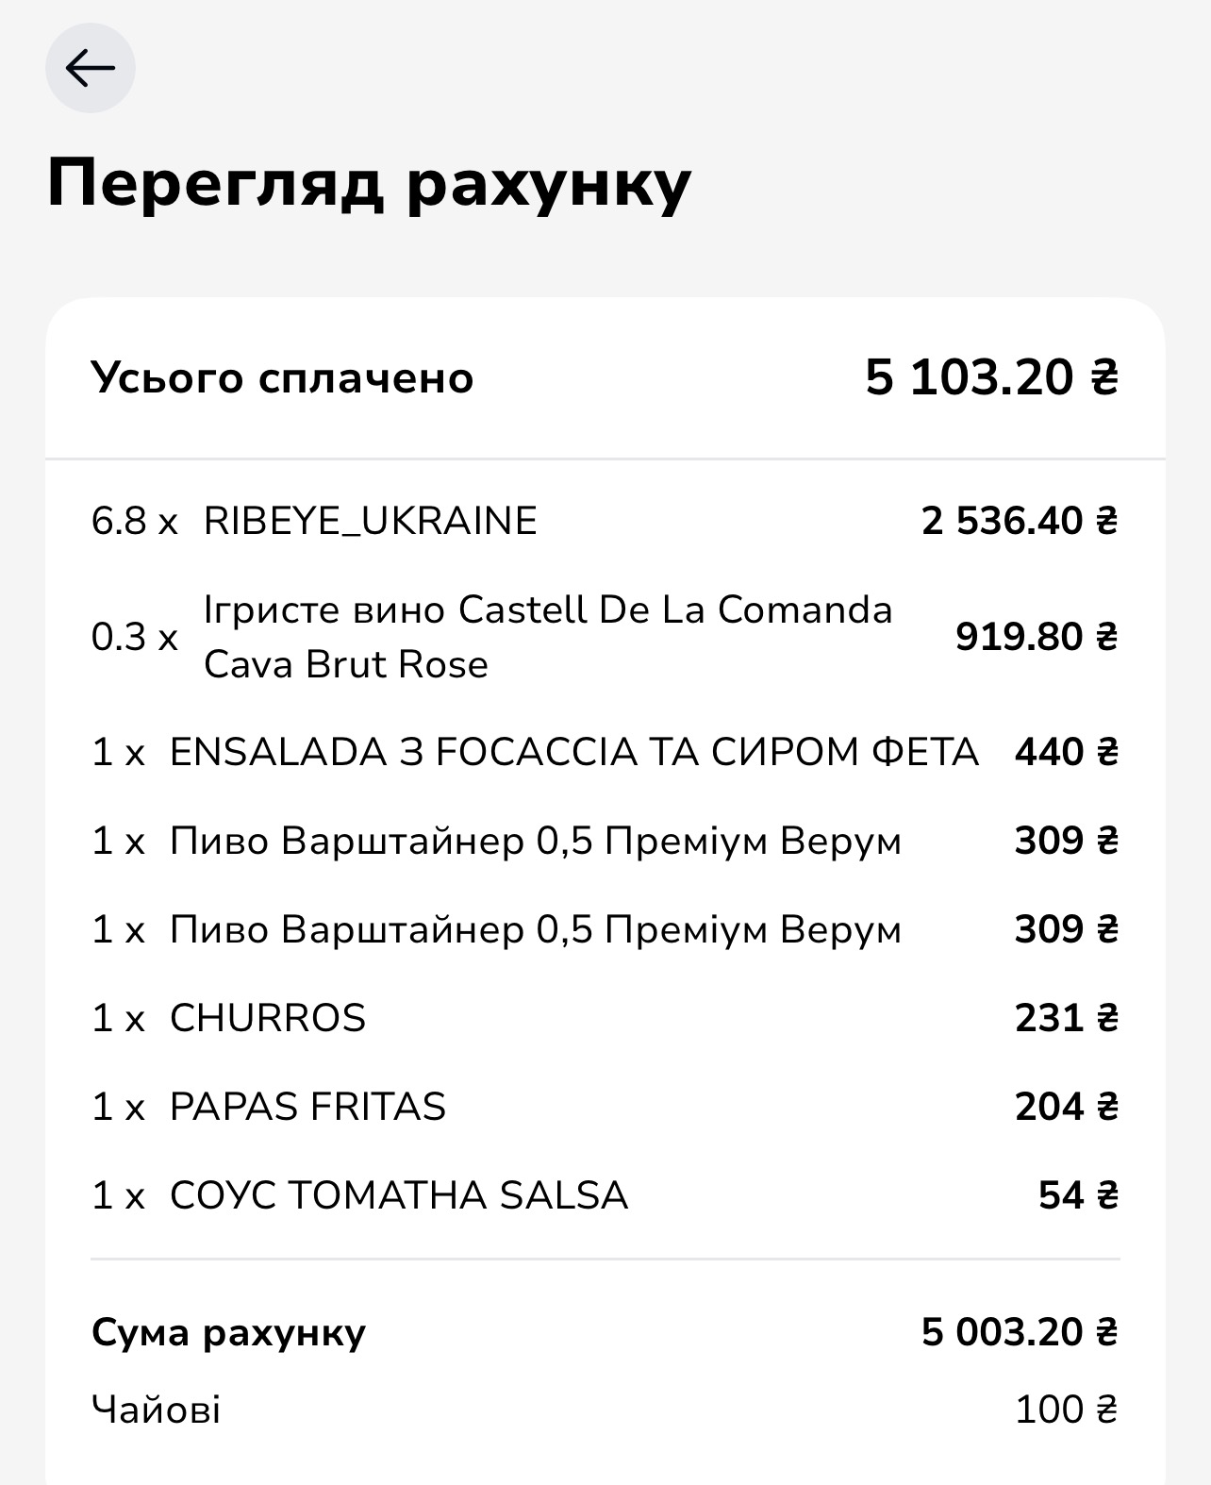
Task: Select ENSALADA З FOCACCIA ТА СИРОМ ФЕТА item
Action: pyautogui.click(x=605, y=752)
